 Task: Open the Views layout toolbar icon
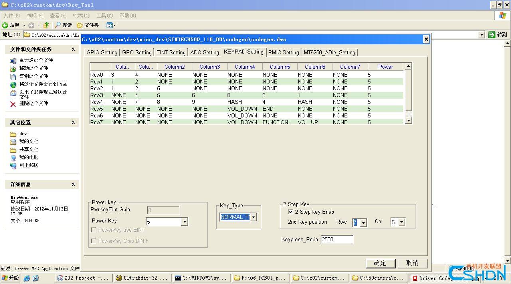pos(109,25)
